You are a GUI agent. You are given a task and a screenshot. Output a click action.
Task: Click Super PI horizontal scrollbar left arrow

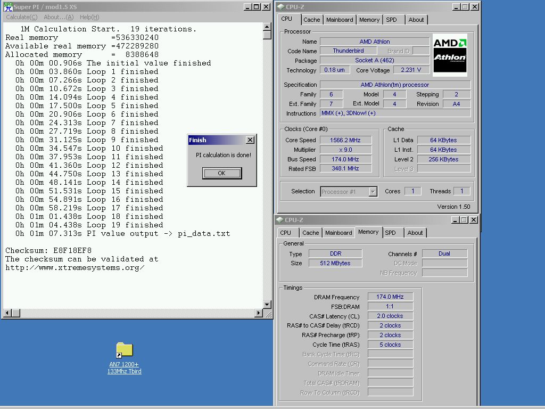tap(7, 313)
